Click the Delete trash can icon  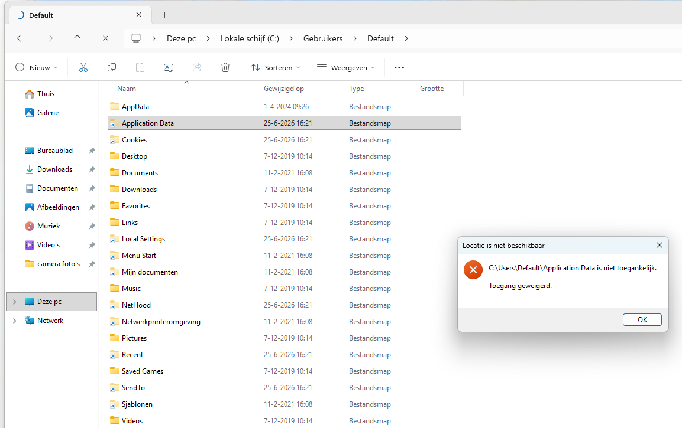[225, 68]
